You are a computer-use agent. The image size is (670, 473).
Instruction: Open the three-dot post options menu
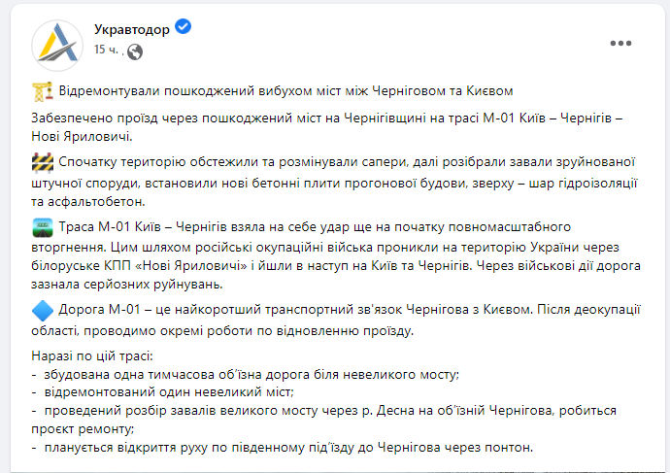click(x=620, y=43)
